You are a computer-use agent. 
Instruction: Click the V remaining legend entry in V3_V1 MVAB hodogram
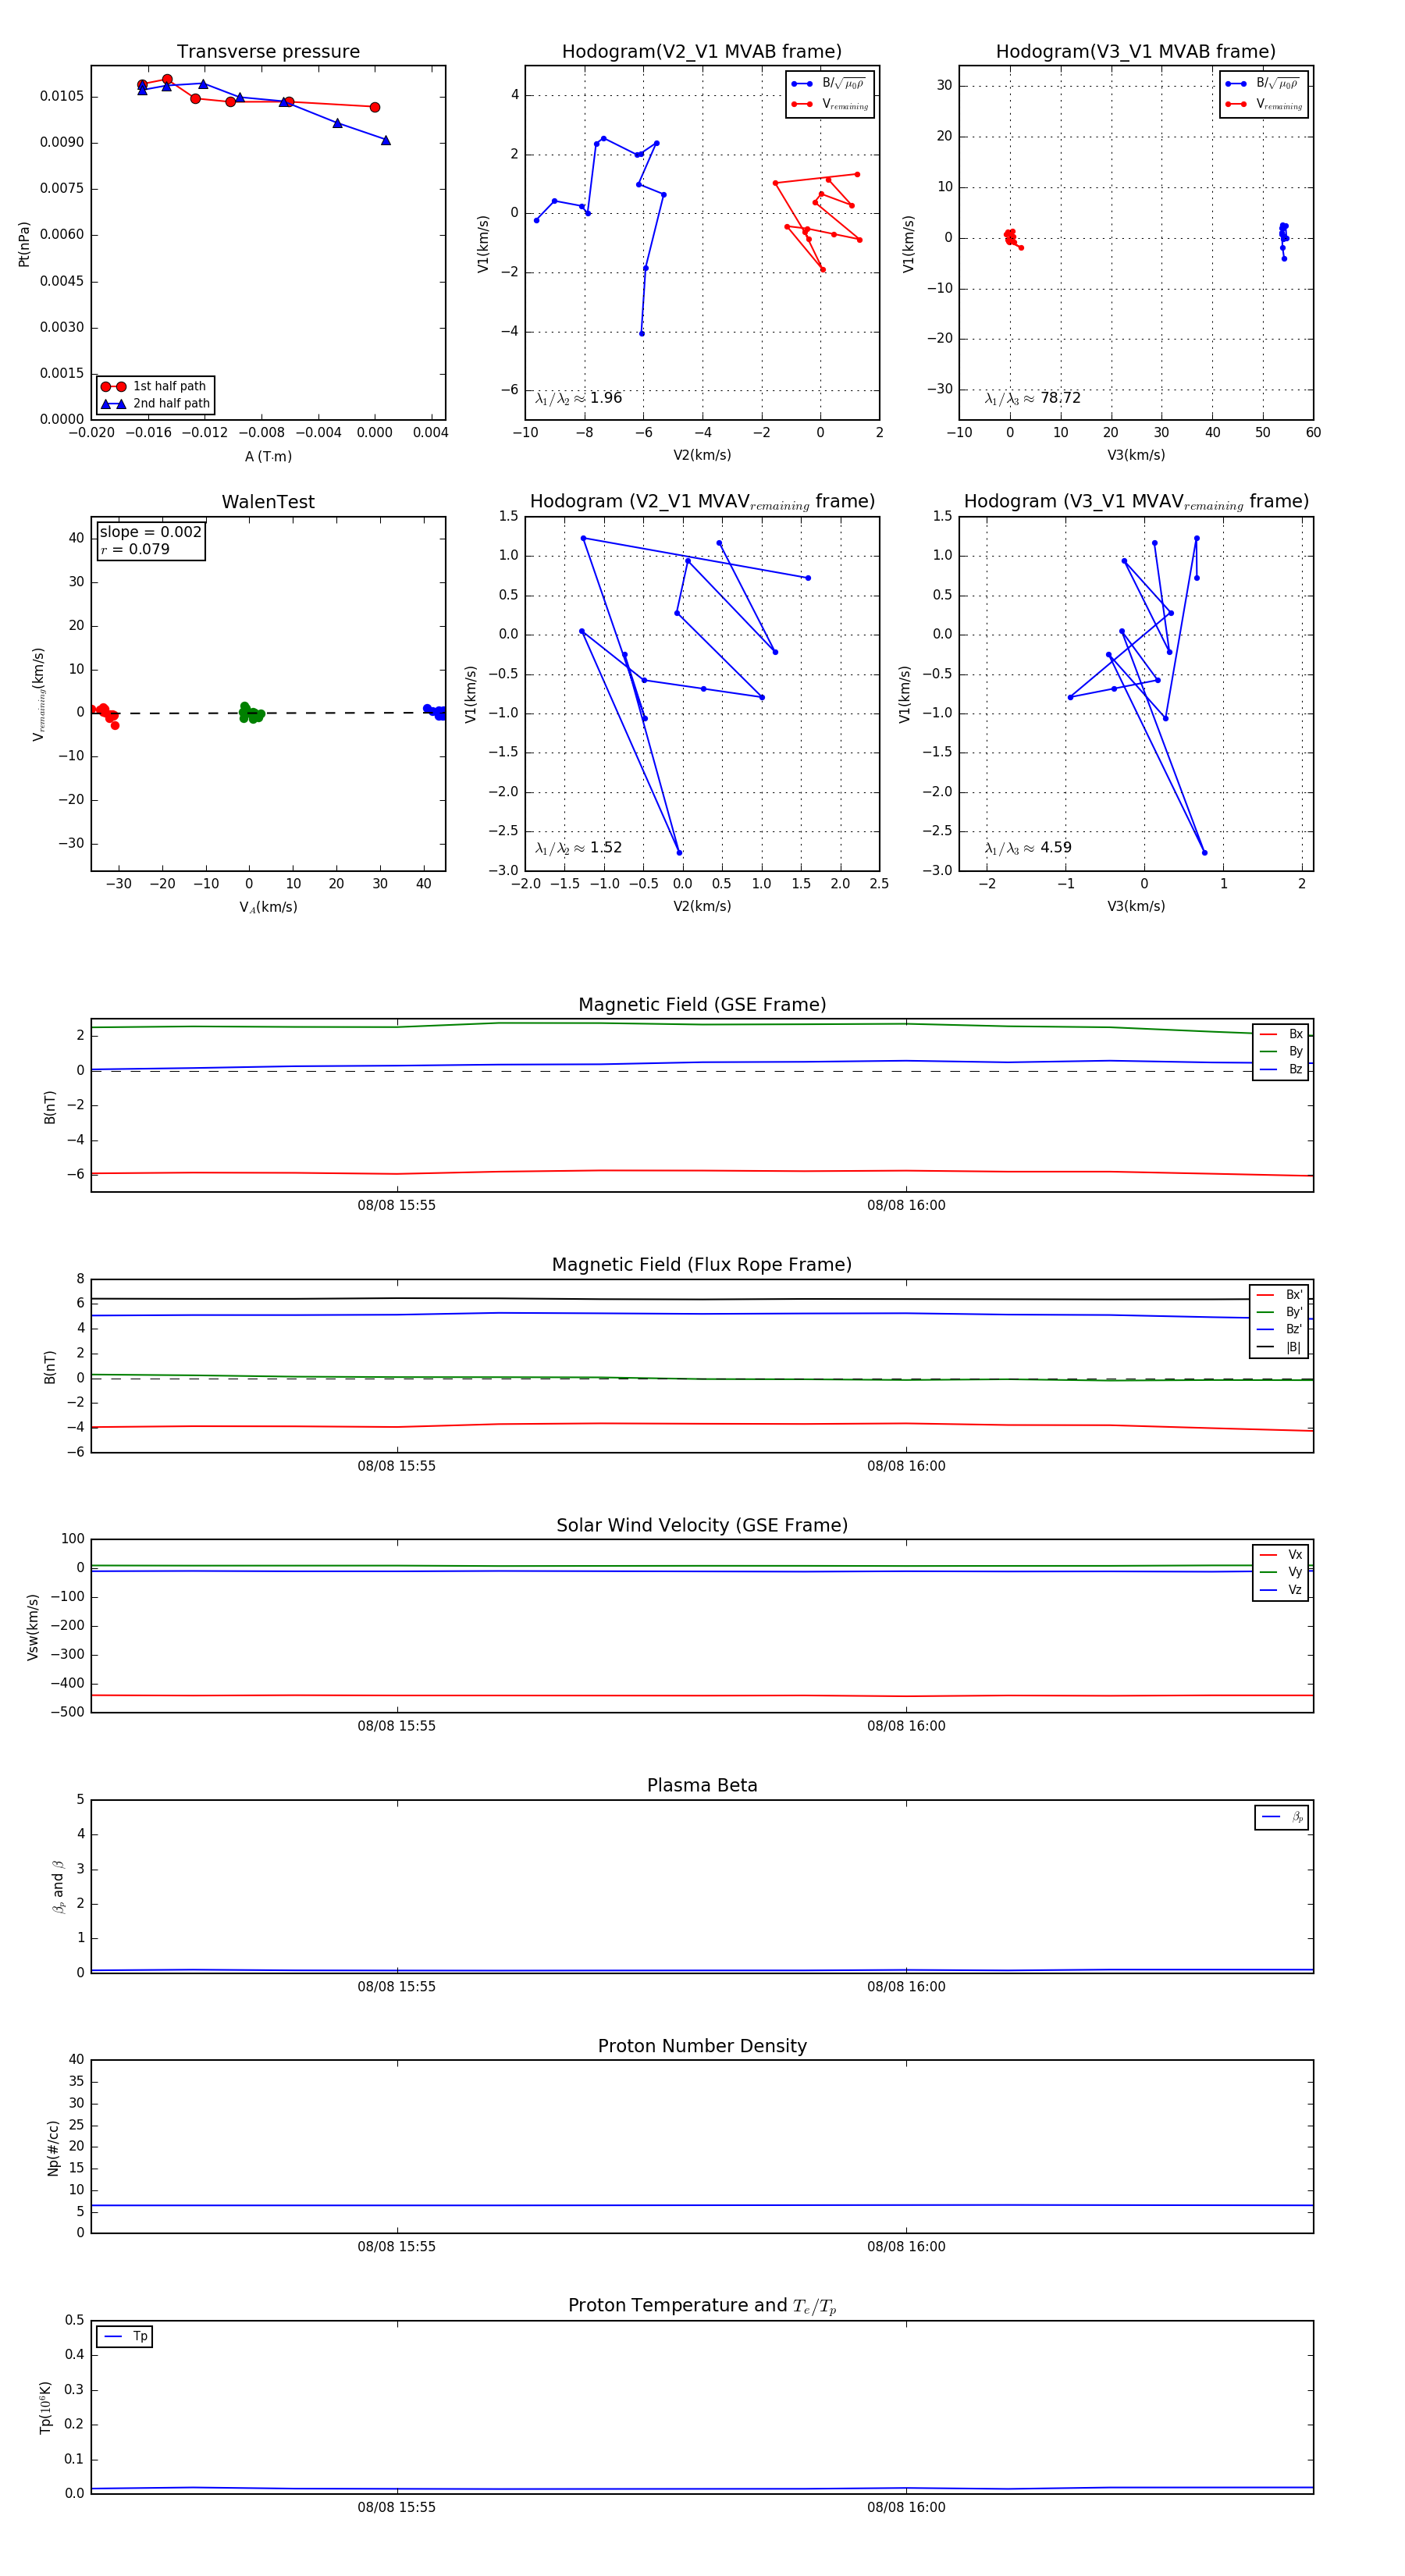click(x=1263, y=104)
